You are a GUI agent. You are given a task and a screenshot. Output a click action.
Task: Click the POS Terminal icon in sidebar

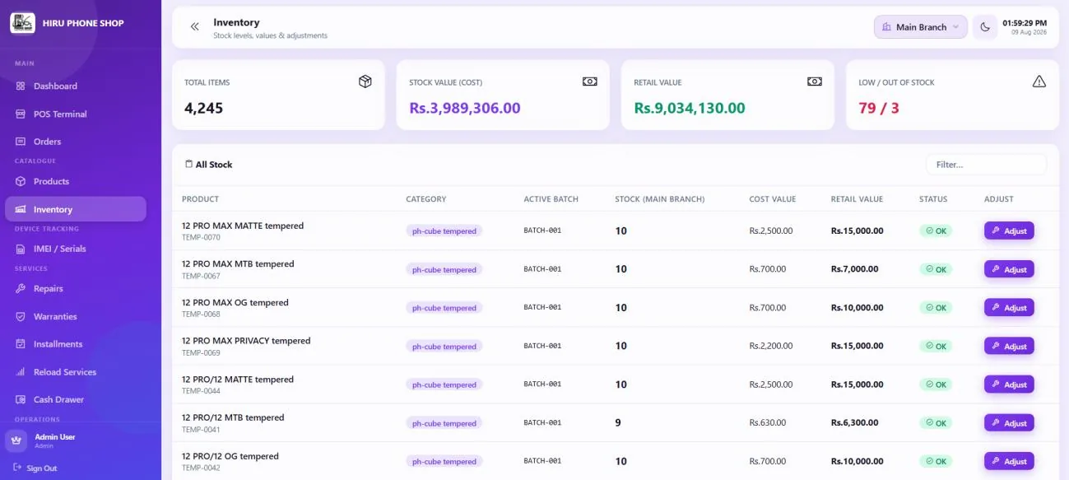(x=21, y=114)
